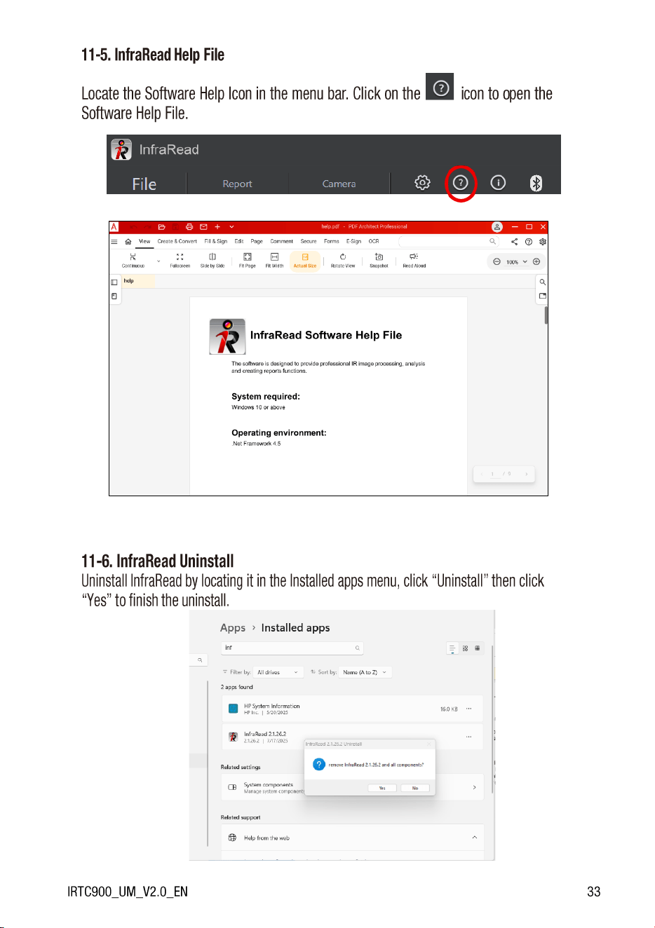Open the Page tab in PDF Architect
This screenshot has height=928, width=655.
[257, 241]
